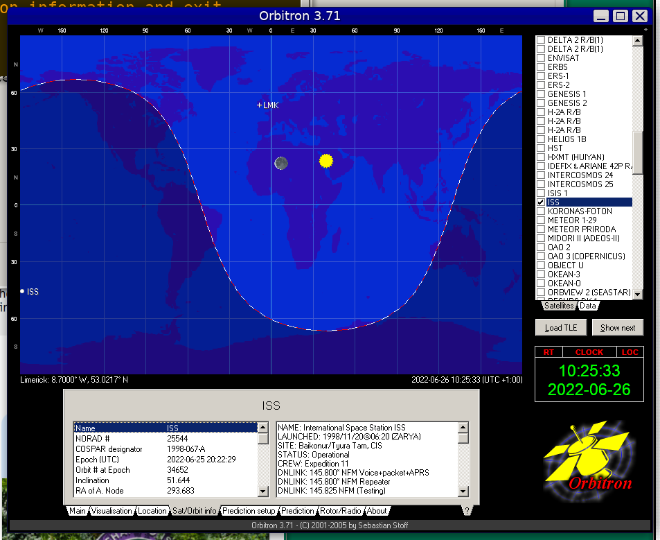Select the NORAD # row

[x=166, y=439]
